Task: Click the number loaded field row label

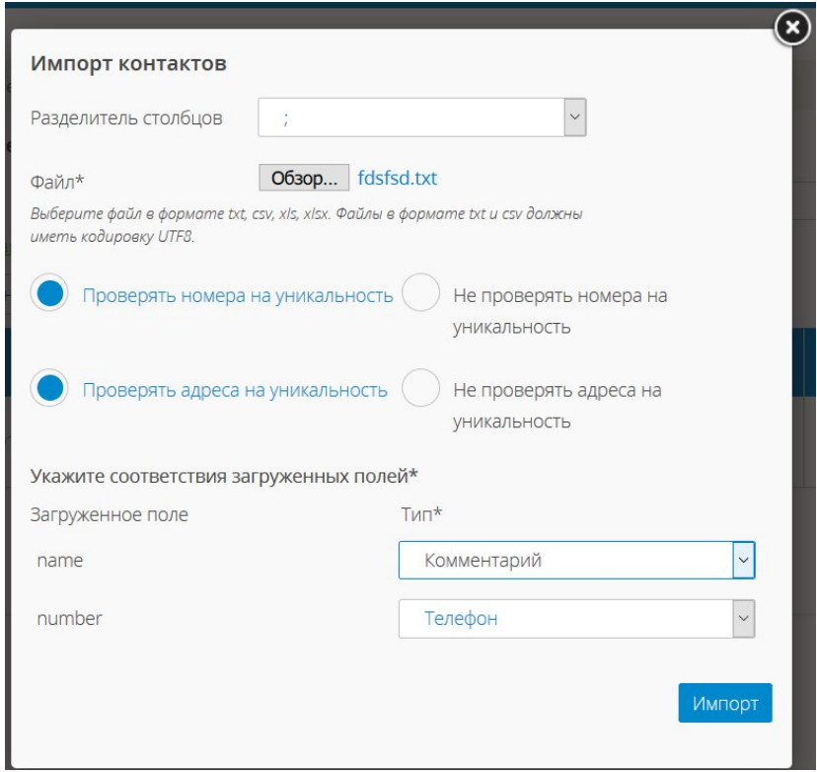Action: (x=69, y=619)
